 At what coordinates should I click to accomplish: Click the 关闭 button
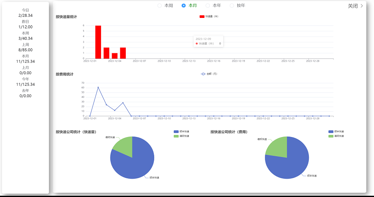click(353, 6)
